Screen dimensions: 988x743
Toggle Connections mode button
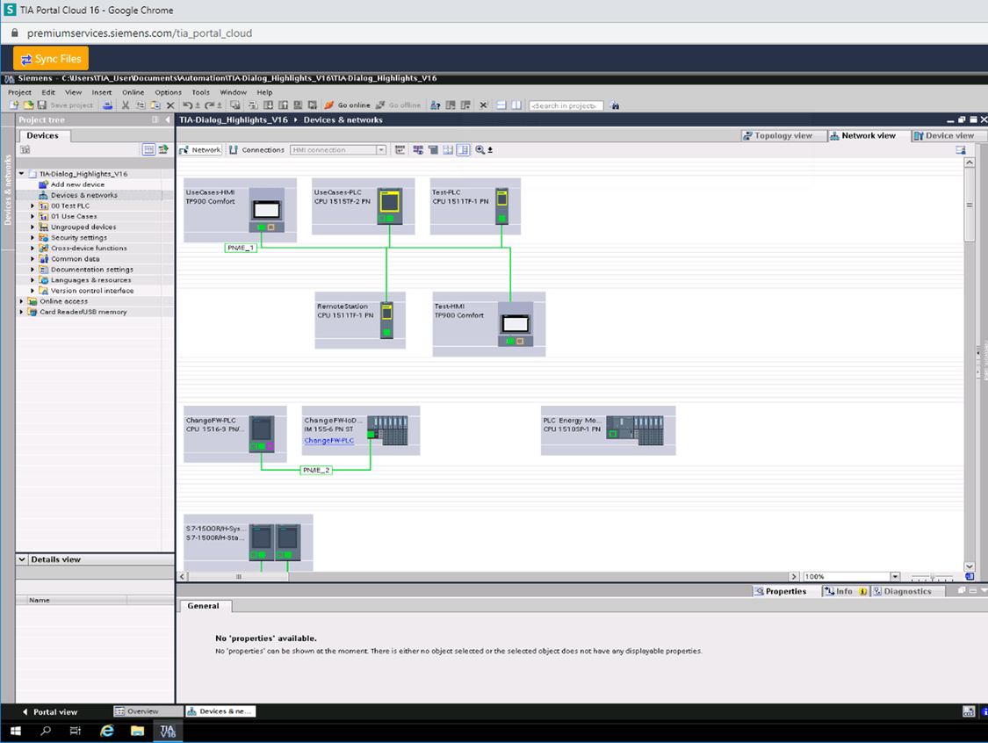pyautogui.click(x=257, y=150)
